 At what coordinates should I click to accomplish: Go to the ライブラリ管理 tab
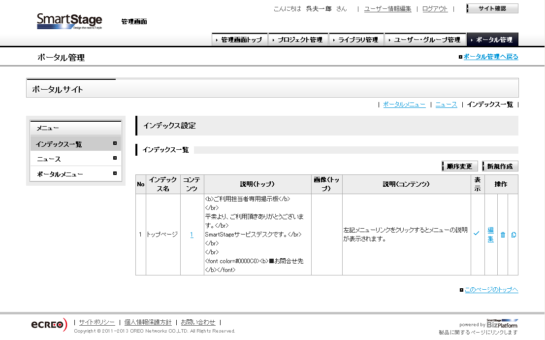(x=356, y=40)
